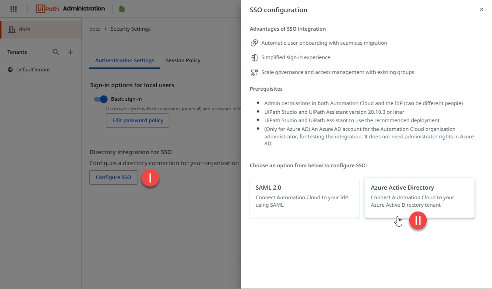
Task: Select docs in the left sidebar
Action: (x=41, y=29)
